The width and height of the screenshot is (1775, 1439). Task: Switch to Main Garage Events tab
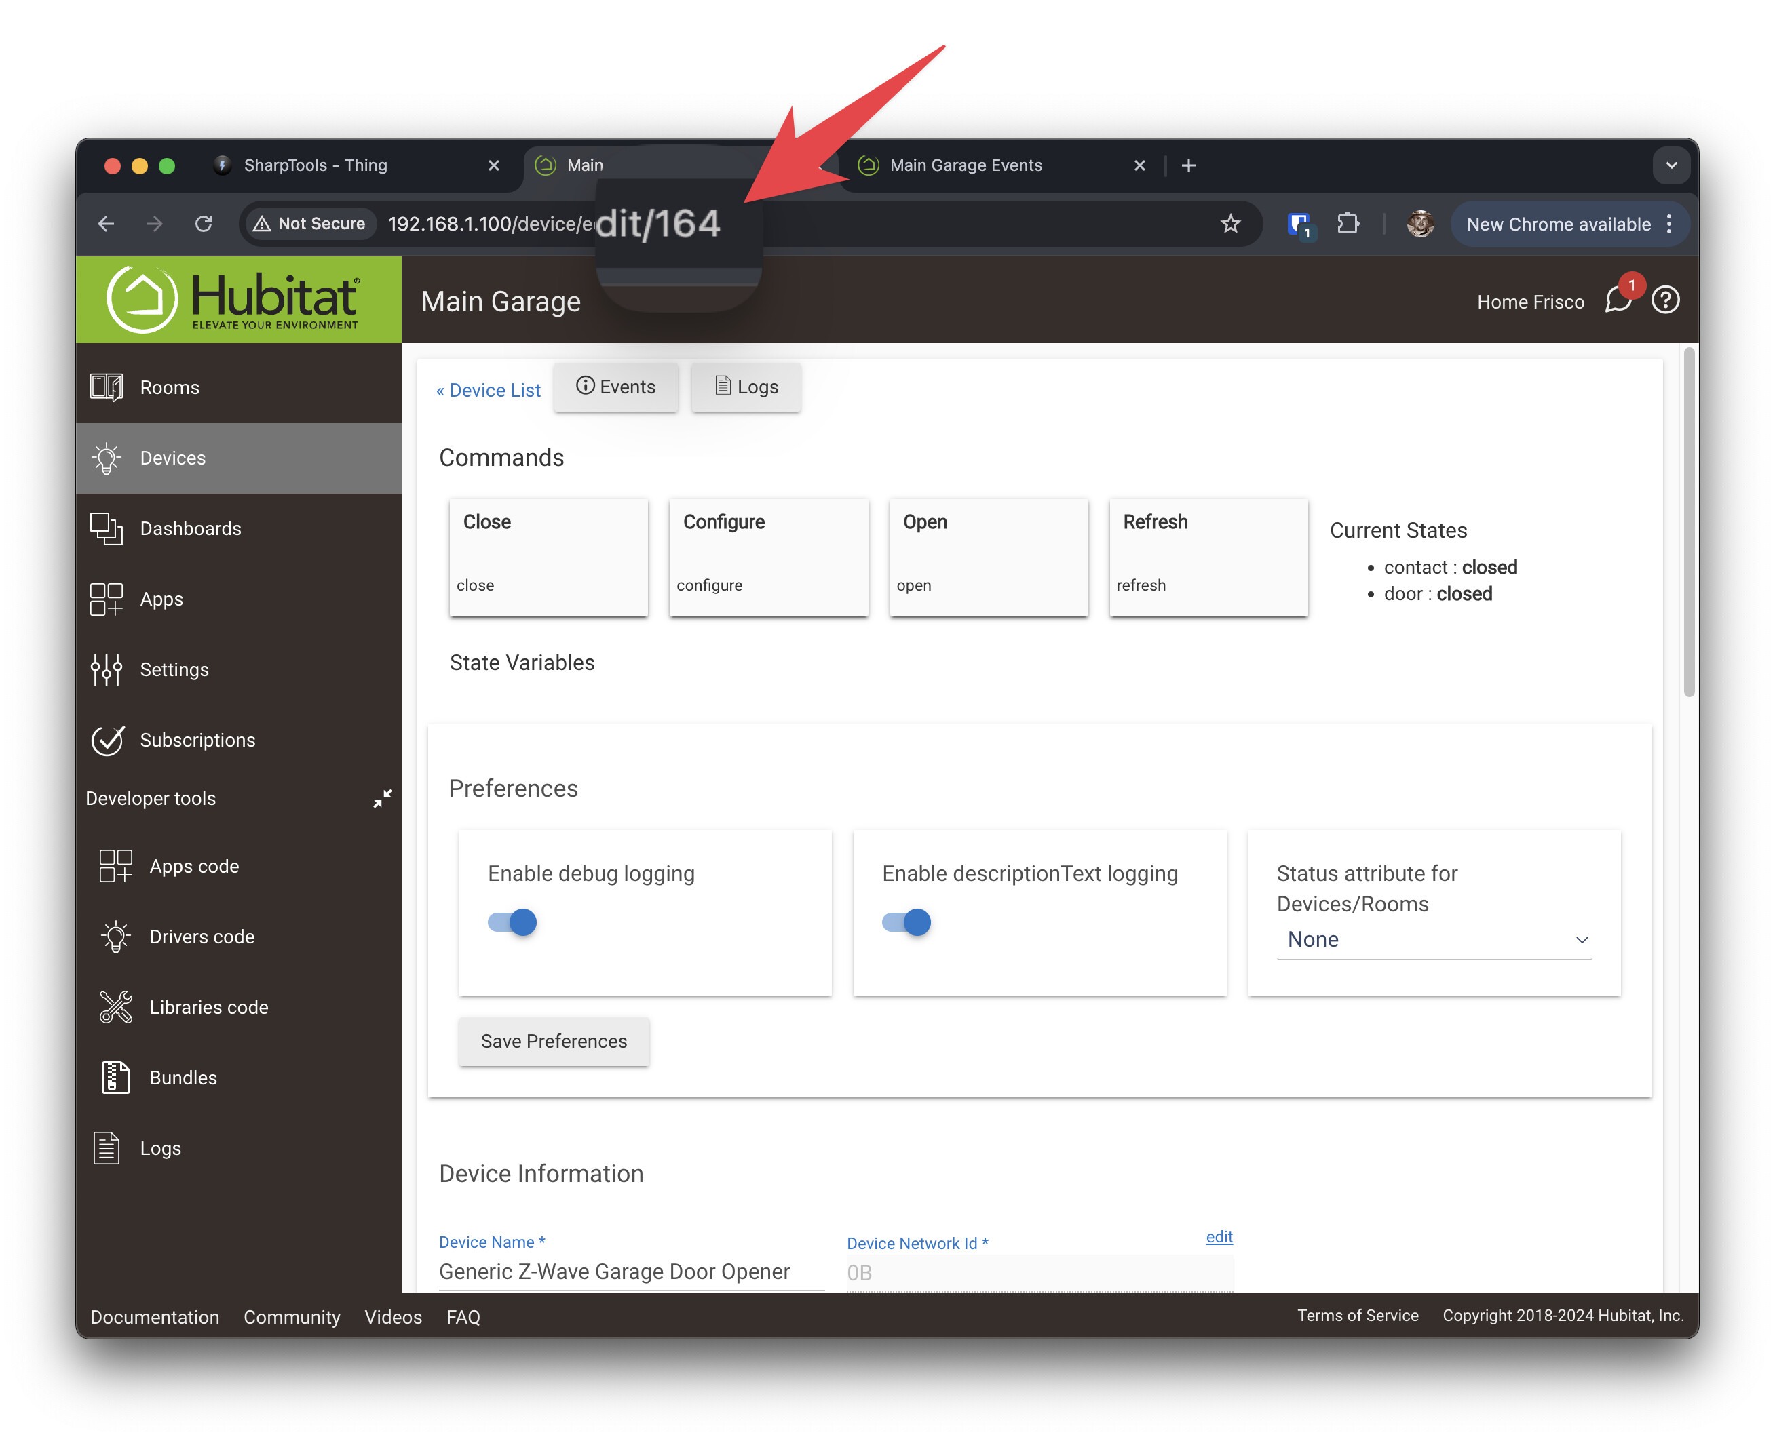click(966, 165)
